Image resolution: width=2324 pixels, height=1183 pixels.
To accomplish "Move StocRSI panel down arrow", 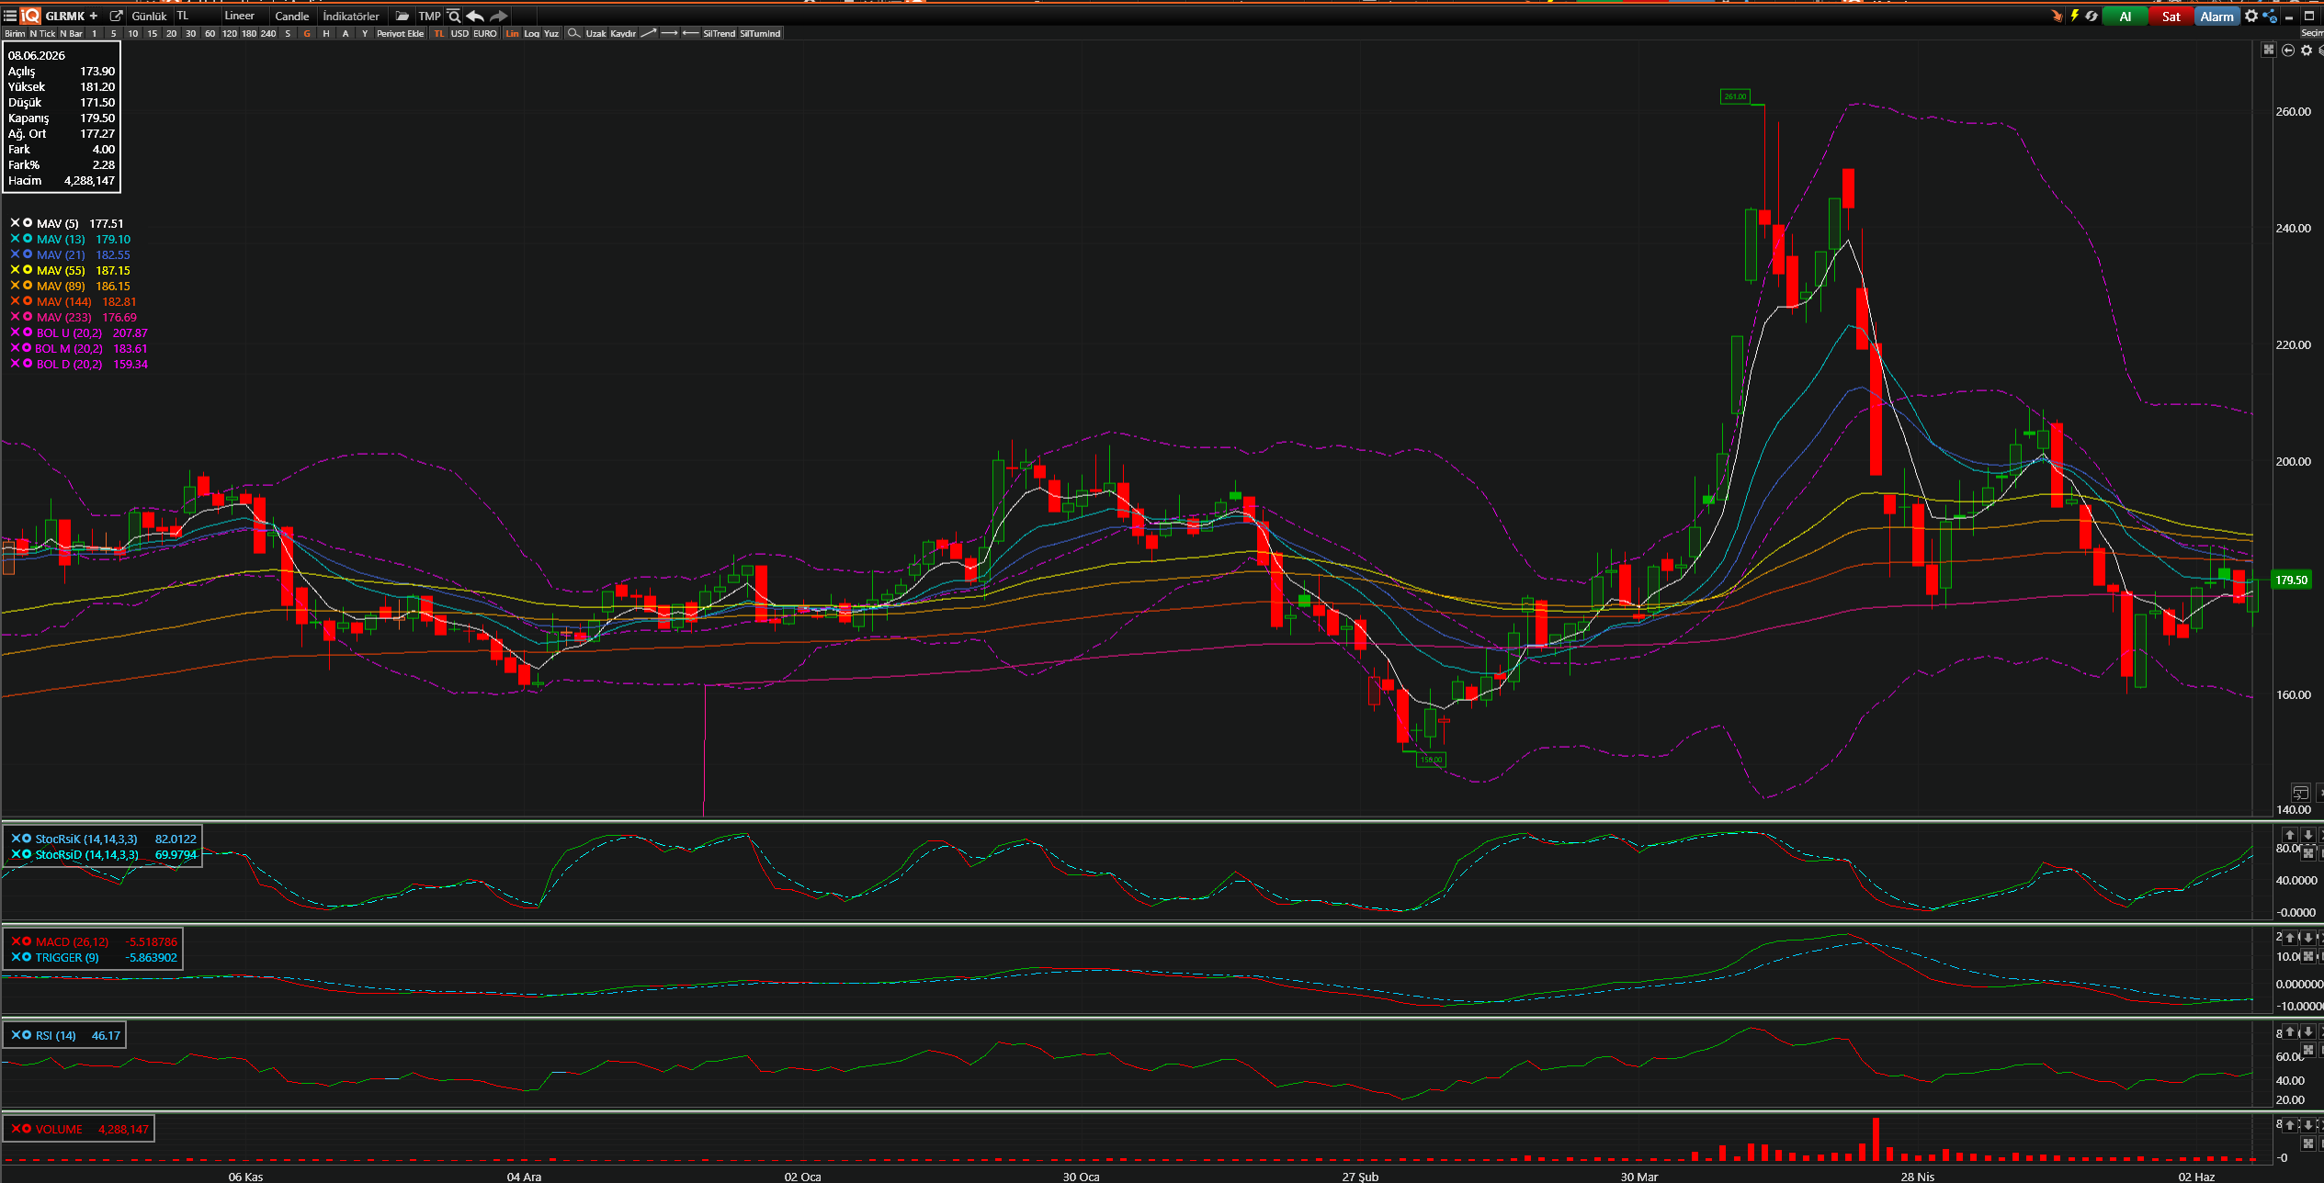I will 2307,835.
